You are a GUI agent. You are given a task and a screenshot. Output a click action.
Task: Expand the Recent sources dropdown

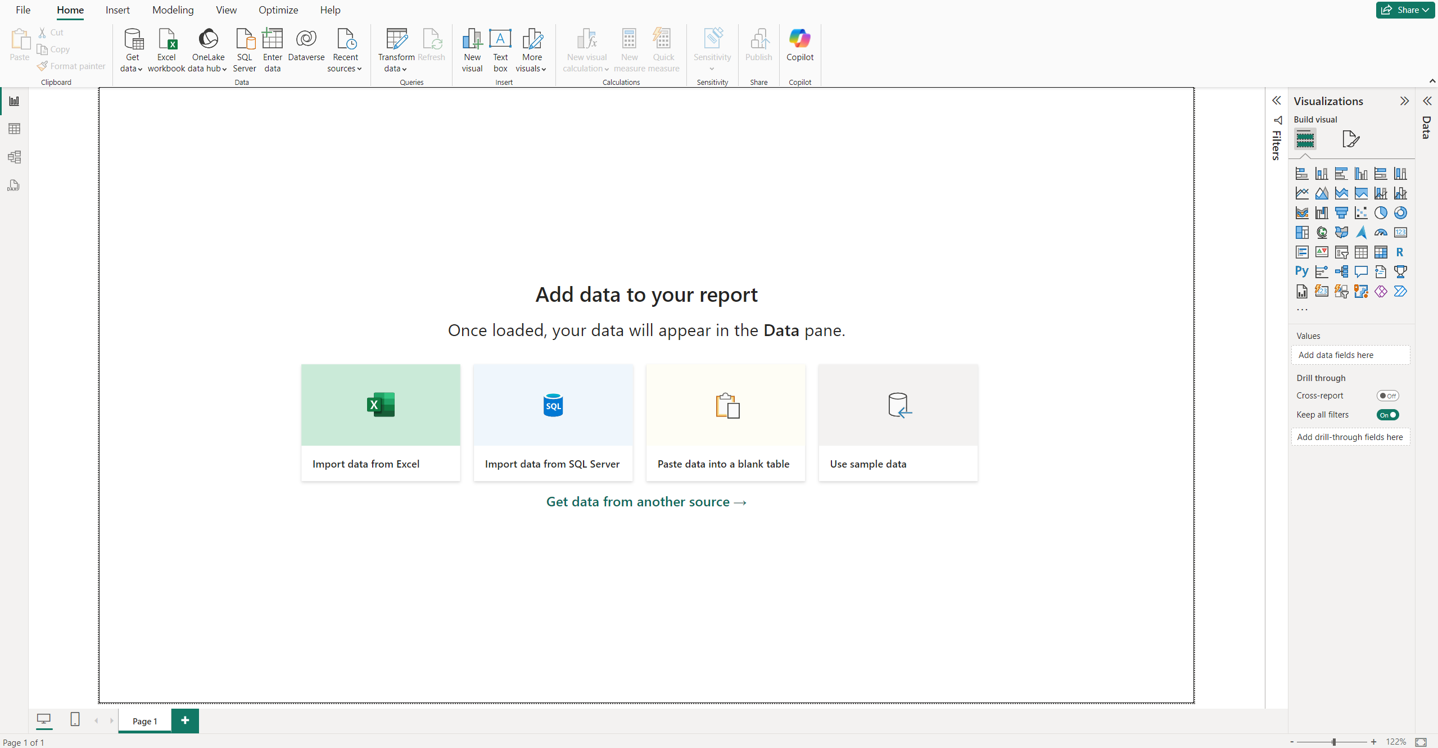click(345, 63)
